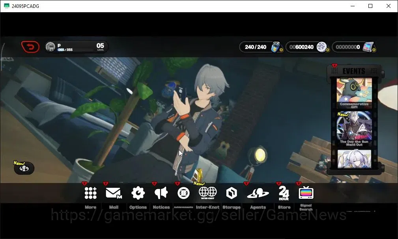Screen dimensions: 398x239
Task: Add film currency with plus icon
Action: [x=374, y=50]
